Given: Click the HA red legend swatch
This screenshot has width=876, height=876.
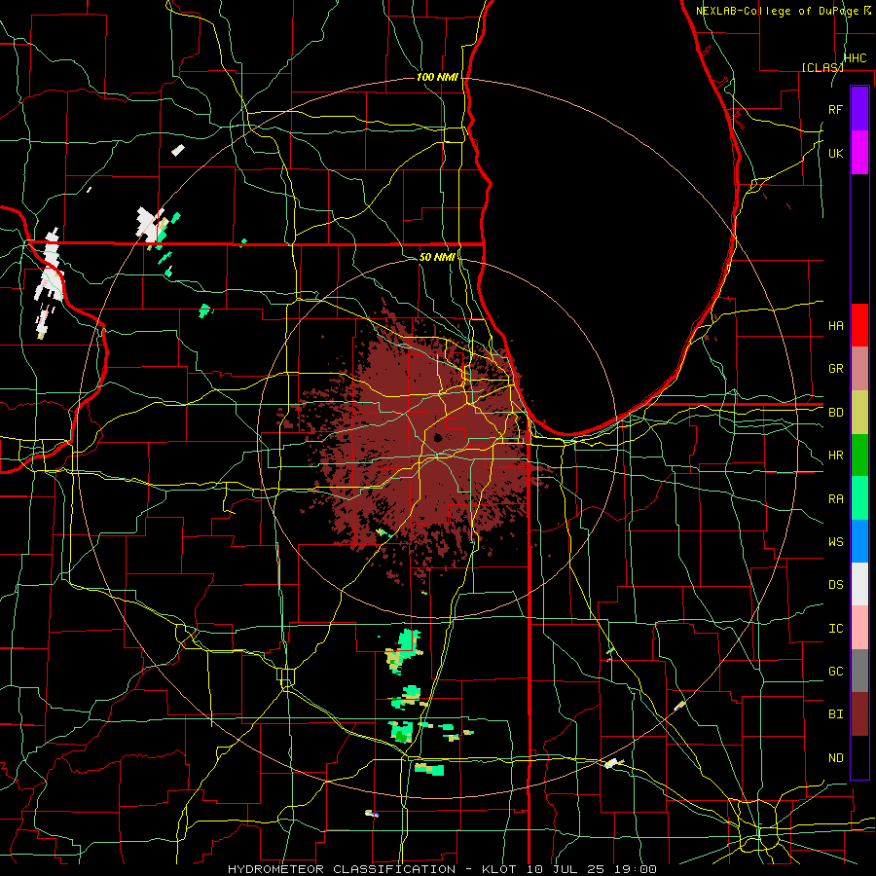Looking at the screenshot, I should pos(859,325).
